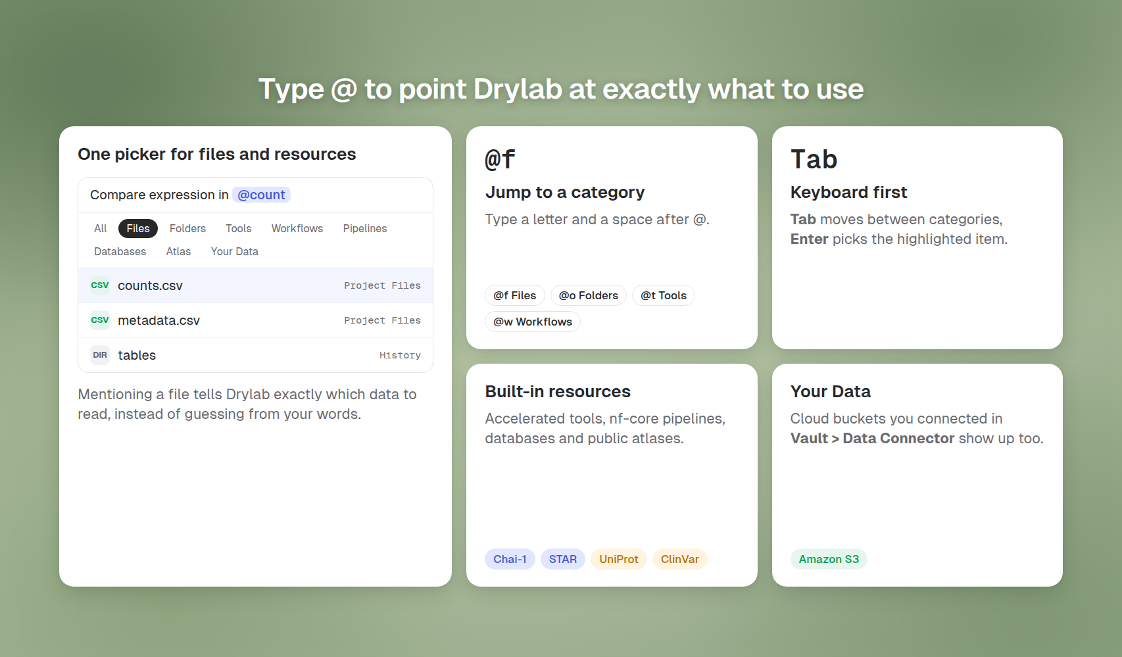Click the ClinVar resource tag

[x=680, y=559]
